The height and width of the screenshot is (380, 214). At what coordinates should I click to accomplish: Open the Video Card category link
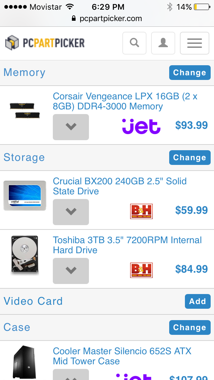[33, 301]
